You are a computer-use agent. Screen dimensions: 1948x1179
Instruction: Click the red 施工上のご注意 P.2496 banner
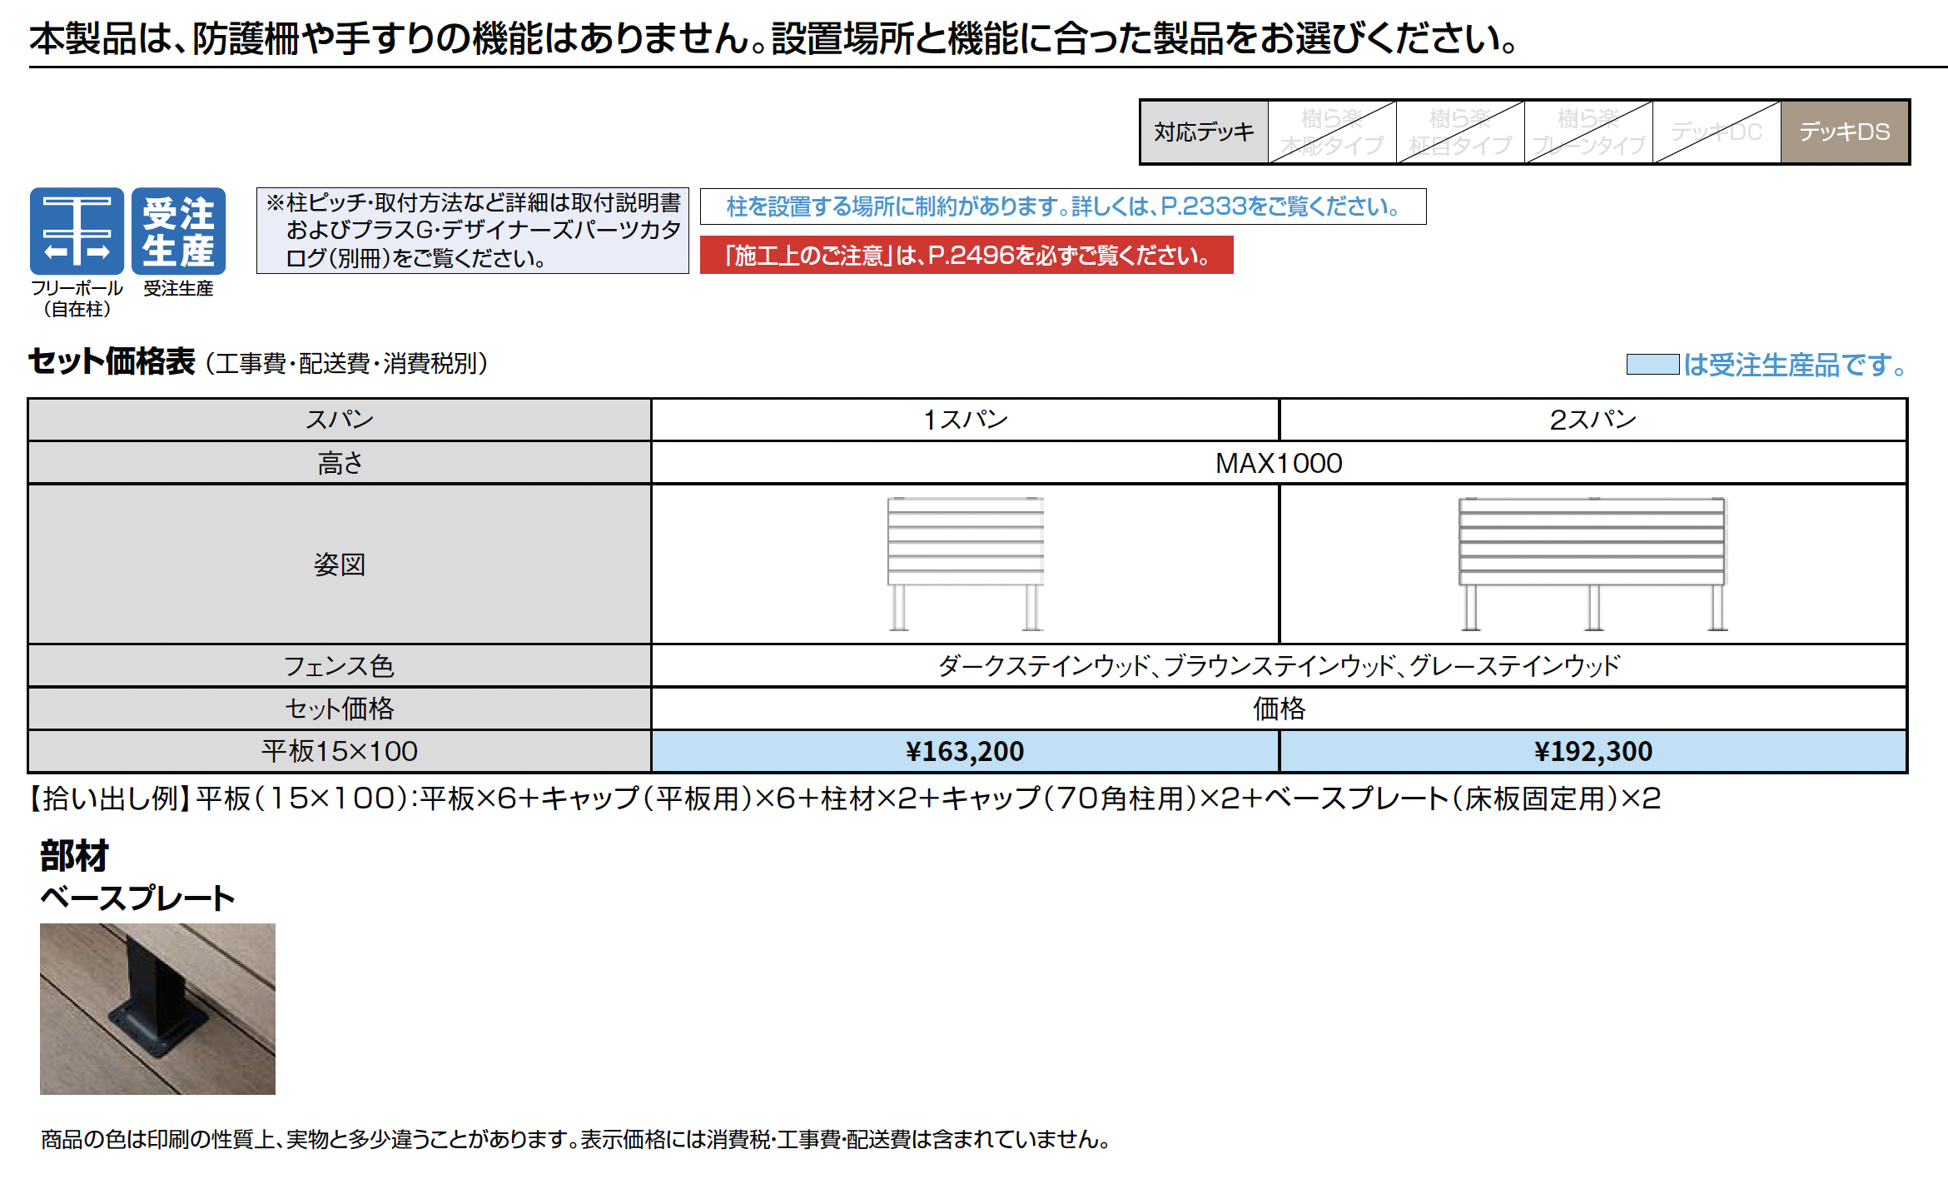tap(966, 255)
